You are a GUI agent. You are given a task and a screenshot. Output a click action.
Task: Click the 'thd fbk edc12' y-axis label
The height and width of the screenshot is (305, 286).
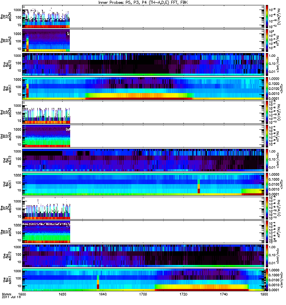coord(7,160)
